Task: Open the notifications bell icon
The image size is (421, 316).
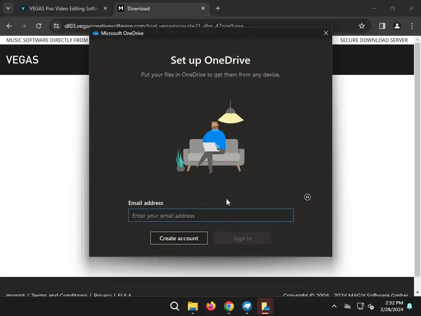Action: (x=410, y=306)
